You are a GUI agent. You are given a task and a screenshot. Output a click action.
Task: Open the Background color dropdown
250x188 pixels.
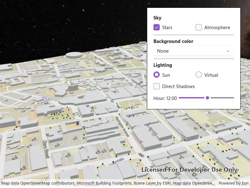[193, 51]
